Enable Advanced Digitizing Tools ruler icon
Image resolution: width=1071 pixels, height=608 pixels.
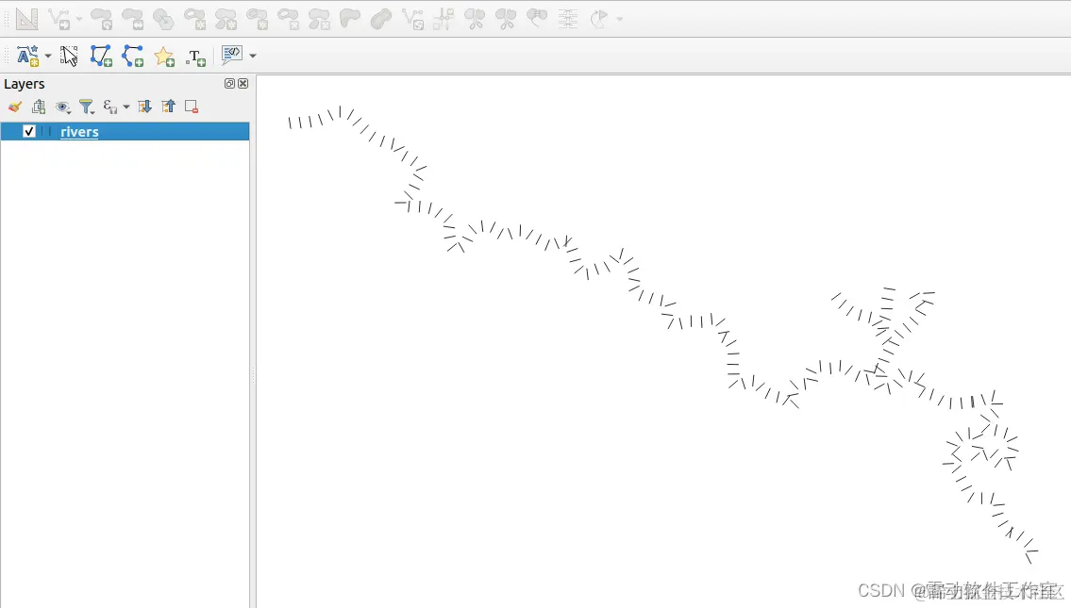26,19
